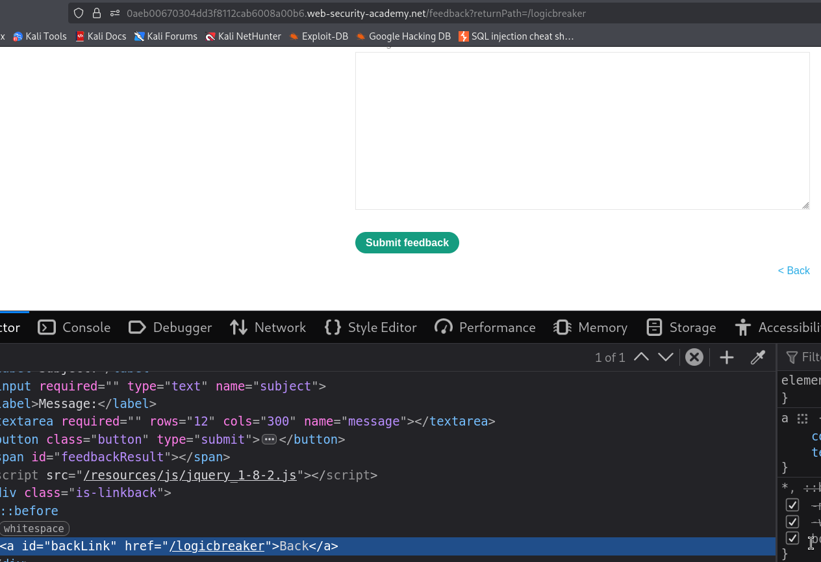Click the plus icon to create a new node
Image resolution: width=821 pixels, height=562 pixels.
click(x=727, y=357)
